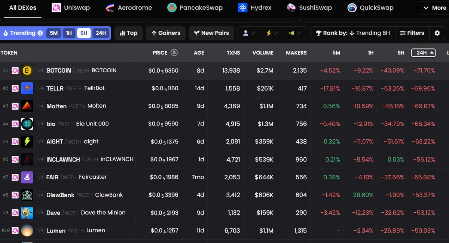The width and height of the screenshot is (449, 243).
Task: Click the SushiSwap logo icon
Action: tap(291, 7)
